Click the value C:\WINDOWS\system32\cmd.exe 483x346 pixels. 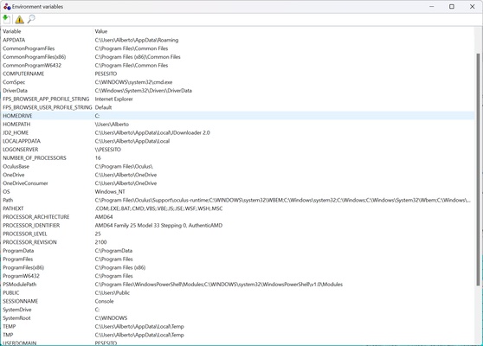click(133, 82)
